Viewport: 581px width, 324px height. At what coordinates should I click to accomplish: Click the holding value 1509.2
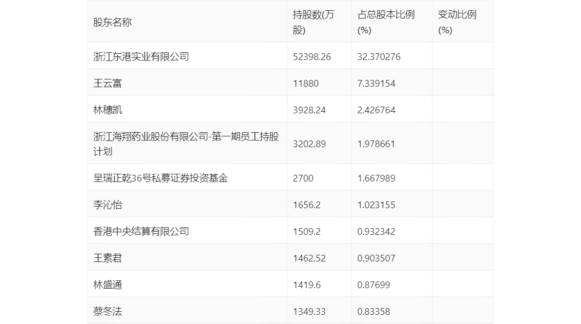coord(306,232)
